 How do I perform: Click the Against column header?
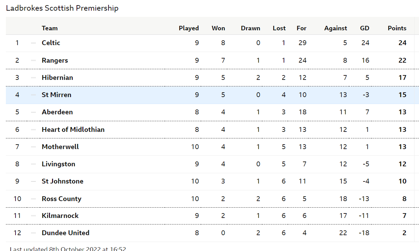[336, 28]
